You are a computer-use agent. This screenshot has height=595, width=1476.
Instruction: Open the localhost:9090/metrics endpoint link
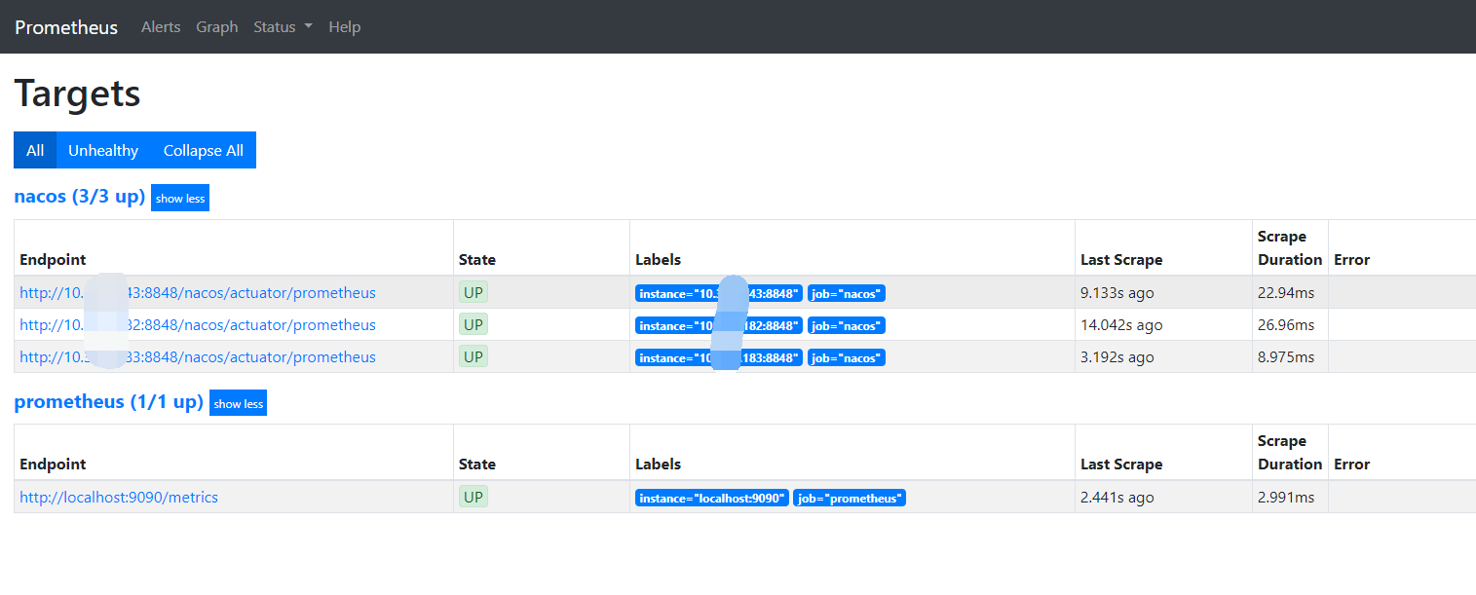[x=119, y=498]
